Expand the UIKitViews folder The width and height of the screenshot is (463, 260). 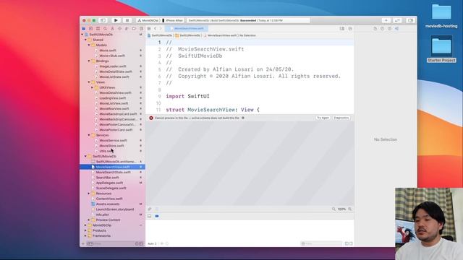[92, 87]
